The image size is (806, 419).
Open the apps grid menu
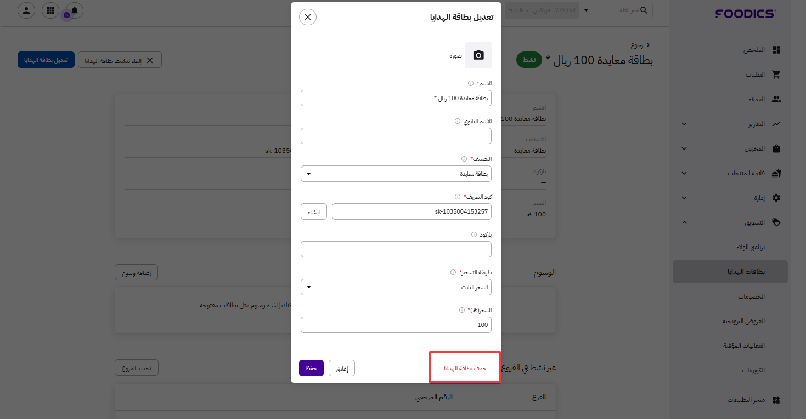tap(50, 10)
